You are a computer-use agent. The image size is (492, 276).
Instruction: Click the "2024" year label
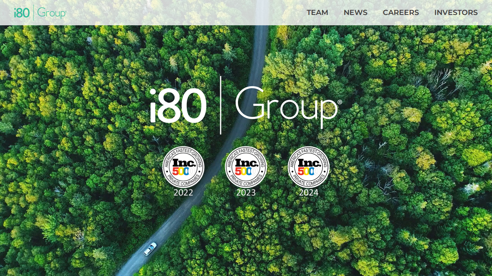click(309, 193)
